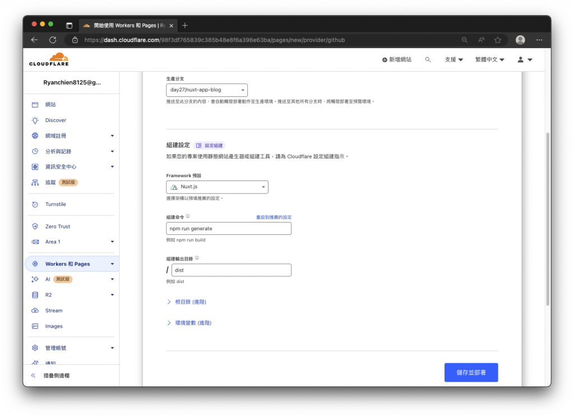This screenshot has width=574, height=417.
Task: Click the read aloud icon in address bar
Action: 481,40
